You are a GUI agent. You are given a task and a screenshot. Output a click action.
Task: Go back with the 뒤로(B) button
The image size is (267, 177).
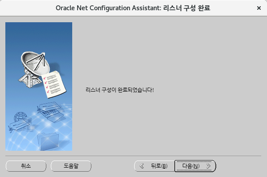(x=154, y=166)
